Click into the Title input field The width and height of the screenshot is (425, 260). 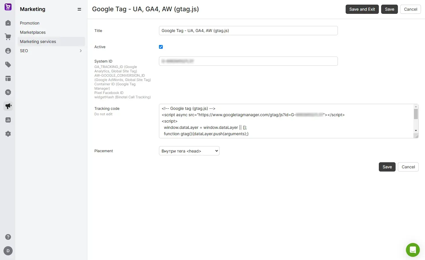248,31
